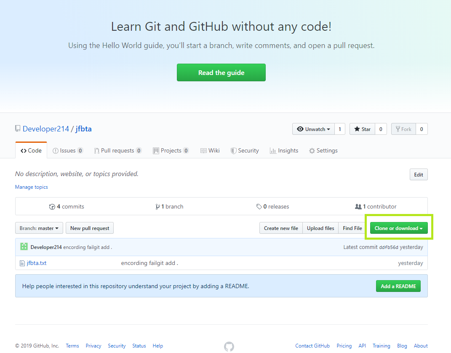Open latest commit ddfb56d hash
This screenshot has height=353, width=451.
point(389,247)
